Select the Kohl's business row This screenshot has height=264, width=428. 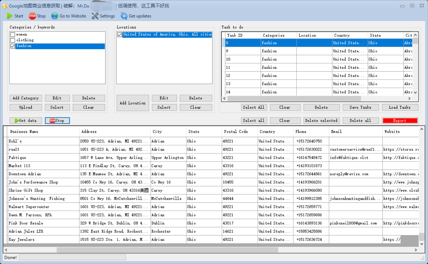click(212, 141)
